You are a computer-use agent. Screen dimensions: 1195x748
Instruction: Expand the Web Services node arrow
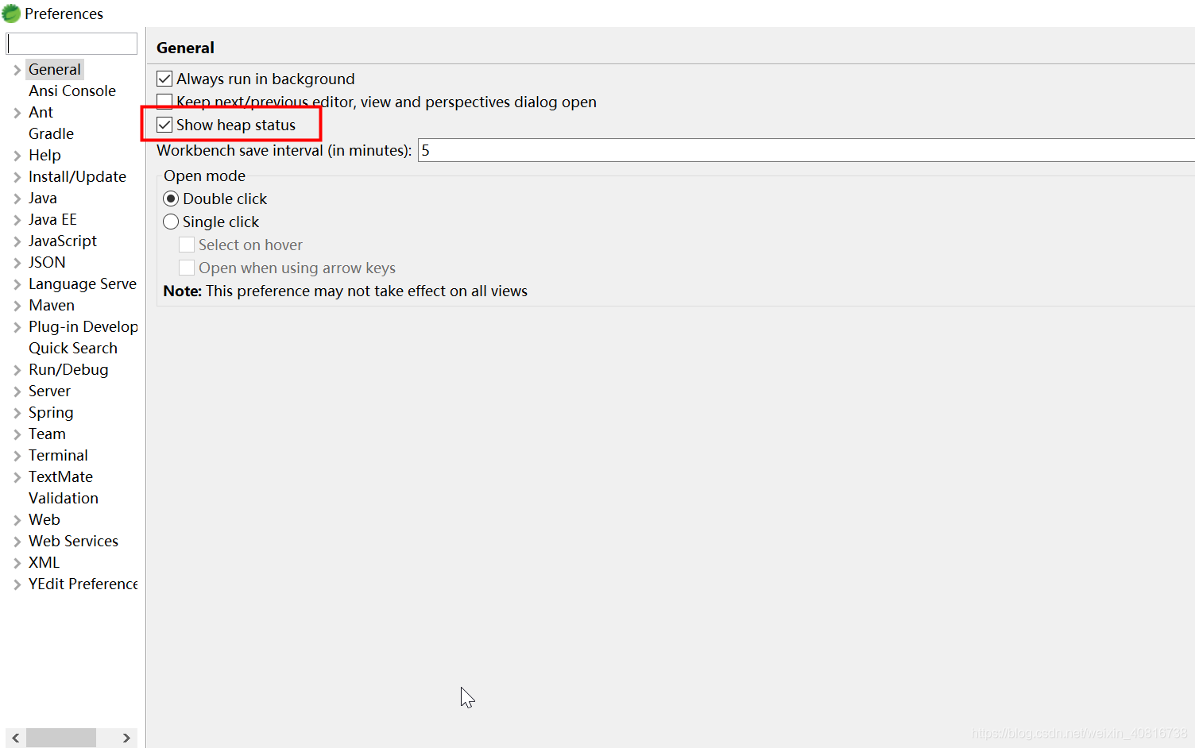(17, 542)
